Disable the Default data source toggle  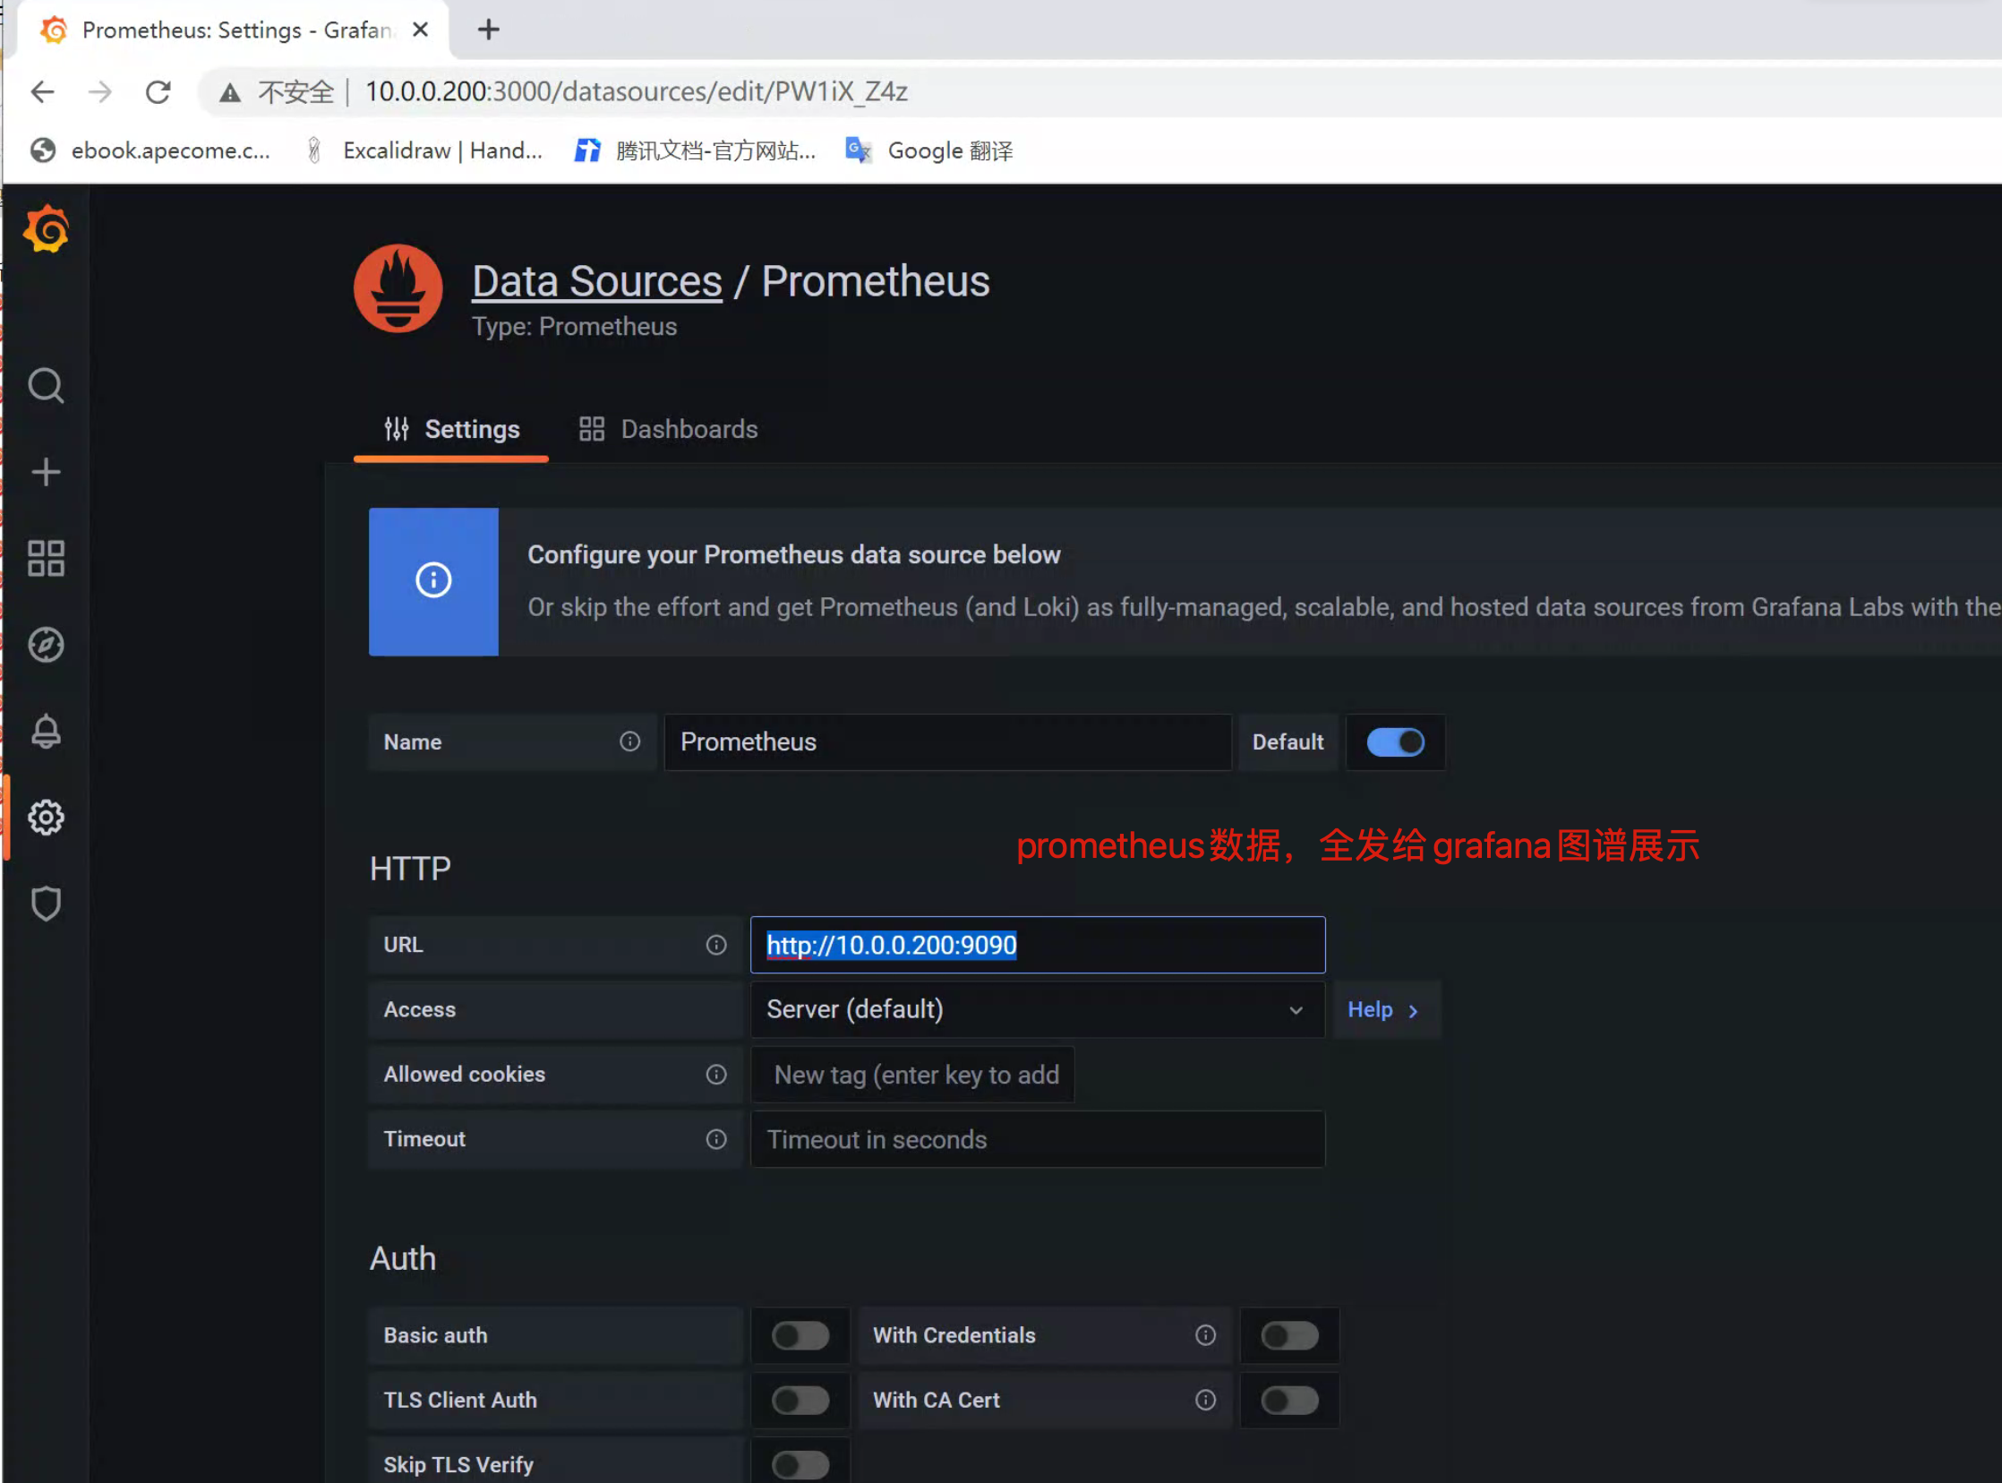[1394, 742]
